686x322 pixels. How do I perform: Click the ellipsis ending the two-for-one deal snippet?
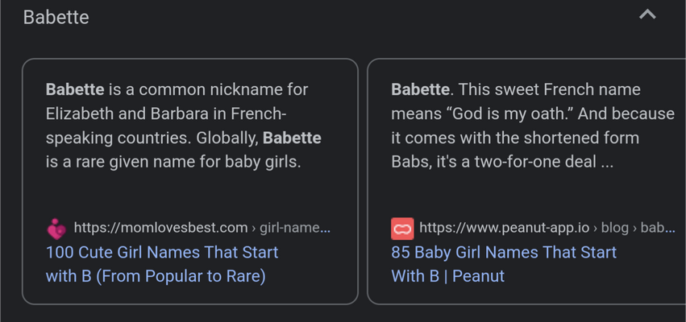click(607, 163)
